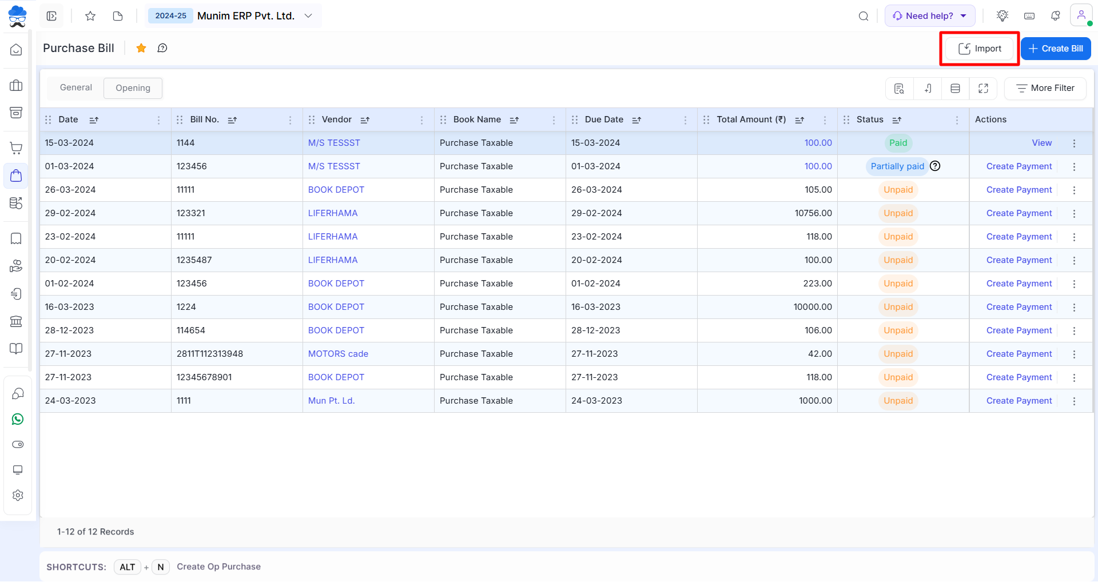Open the search magnifier icon

[x=864, y=16]
